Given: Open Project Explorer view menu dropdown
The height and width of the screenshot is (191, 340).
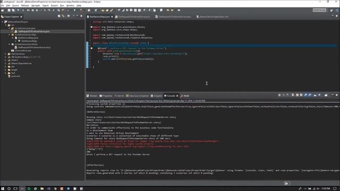Looking at the screenshot, I should click(x=73, y=16).
